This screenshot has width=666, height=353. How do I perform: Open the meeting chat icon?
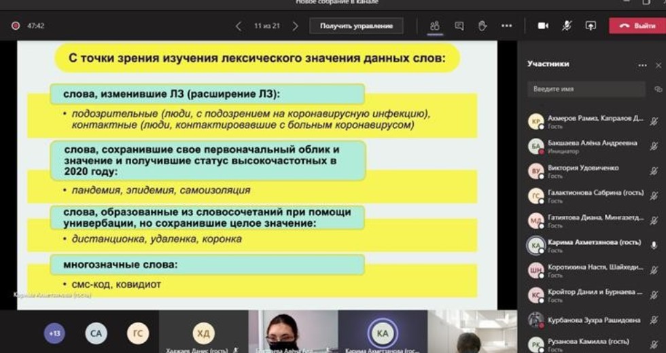coord(459,26)
